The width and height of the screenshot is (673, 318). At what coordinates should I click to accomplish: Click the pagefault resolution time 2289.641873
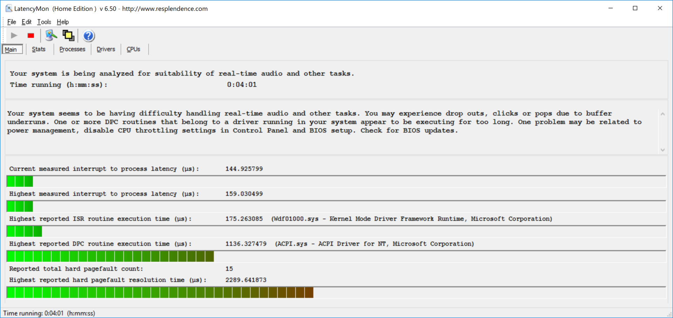pos(246,280)
